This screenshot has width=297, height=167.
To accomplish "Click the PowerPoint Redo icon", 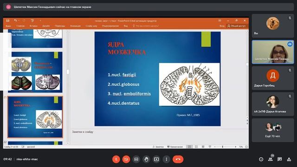I will 24,20.
